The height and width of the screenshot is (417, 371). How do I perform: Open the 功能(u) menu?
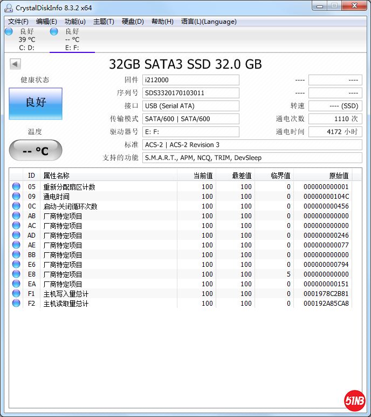(x=75, y=22)
